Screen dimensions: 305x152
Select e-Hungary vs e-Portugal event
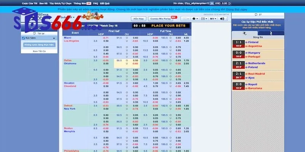[258, 55]
